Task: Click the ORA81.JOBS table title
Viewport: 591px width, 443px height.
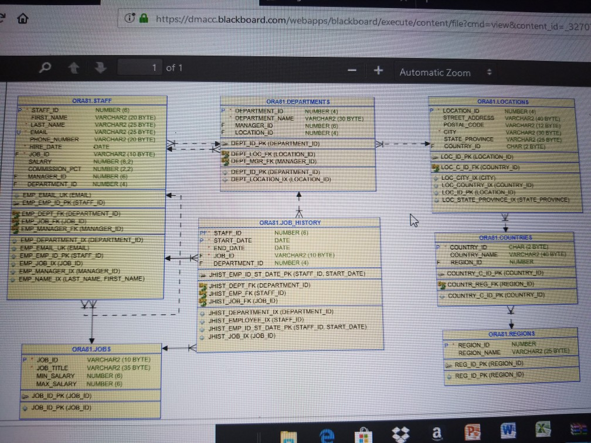Action: click(91, 349)
